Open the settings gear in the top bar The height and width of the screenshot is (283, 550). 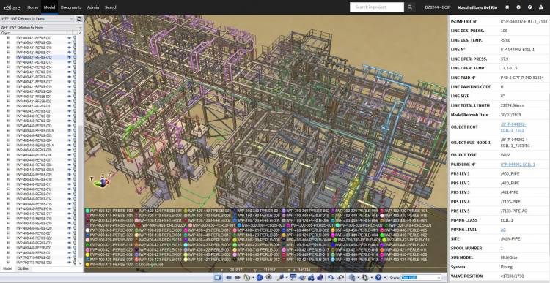(507, 7)
